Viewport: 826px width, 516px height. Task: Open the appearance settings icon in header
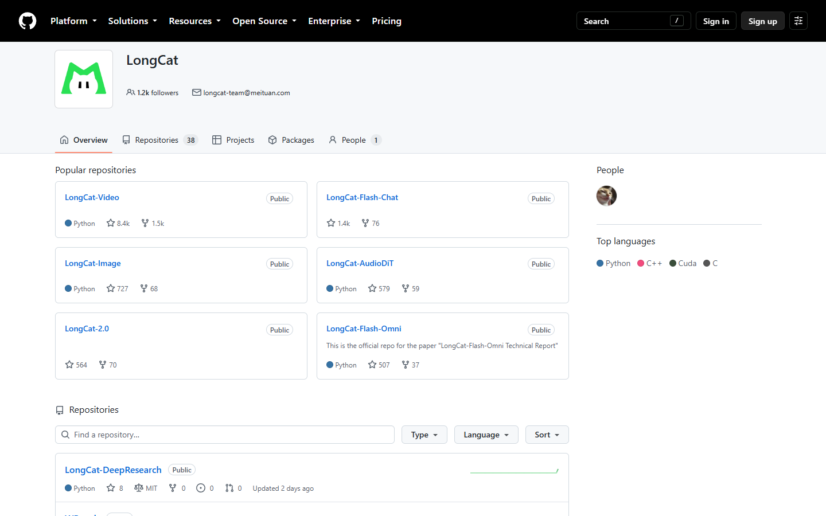click(x=798, y=21)
